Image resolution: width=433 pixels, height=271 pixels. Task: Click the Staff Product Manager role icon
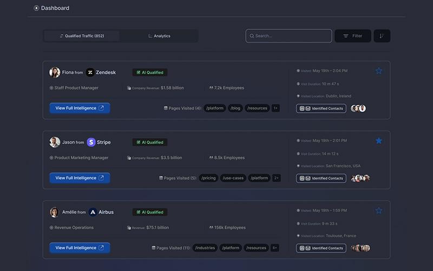51,88
